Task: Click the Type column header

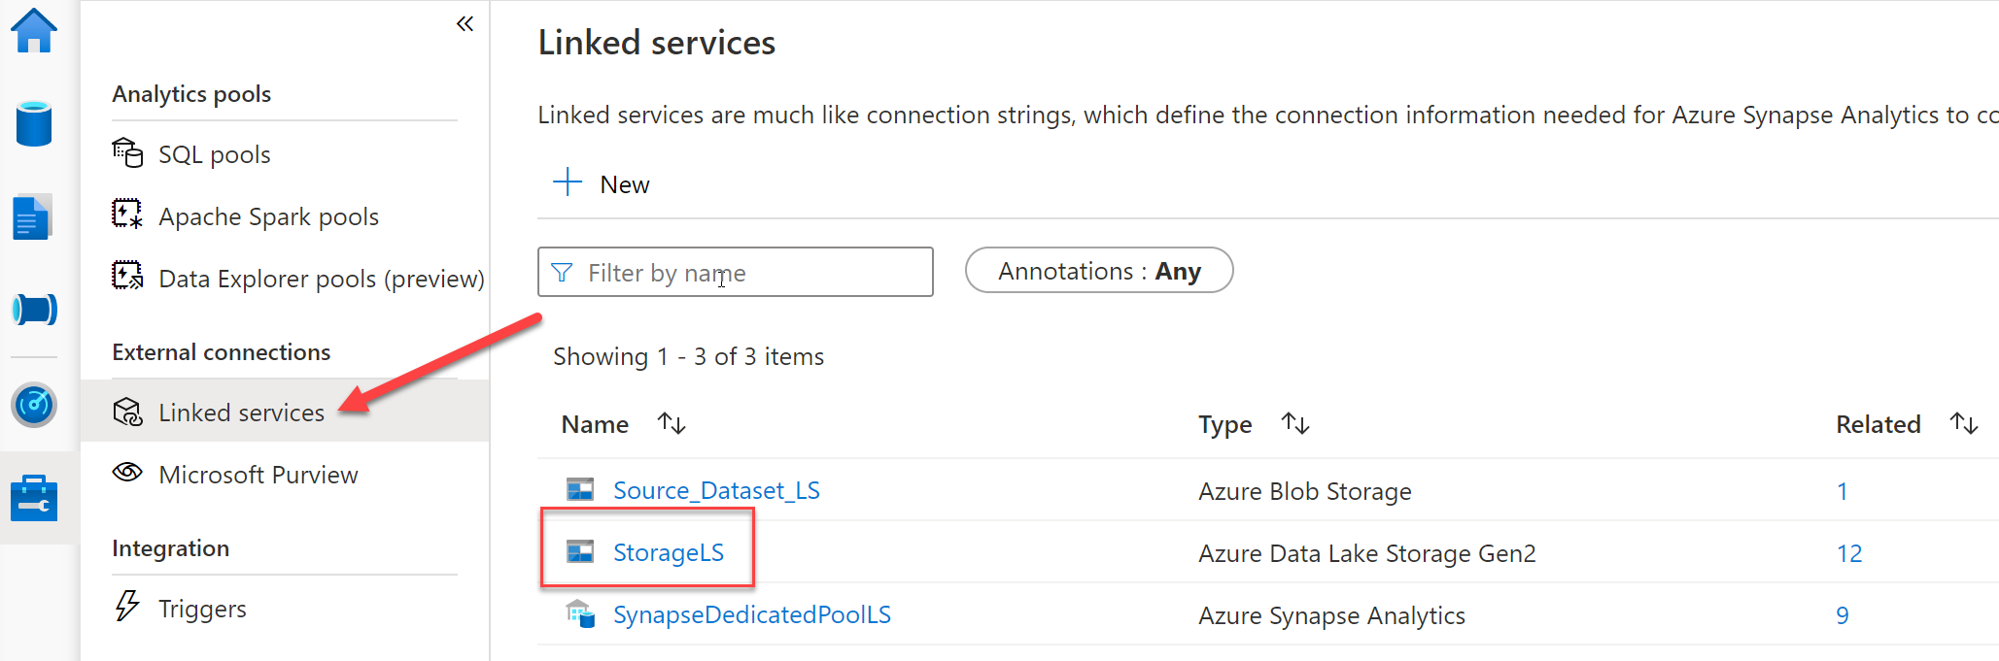Action: [x=1224, y=424]
